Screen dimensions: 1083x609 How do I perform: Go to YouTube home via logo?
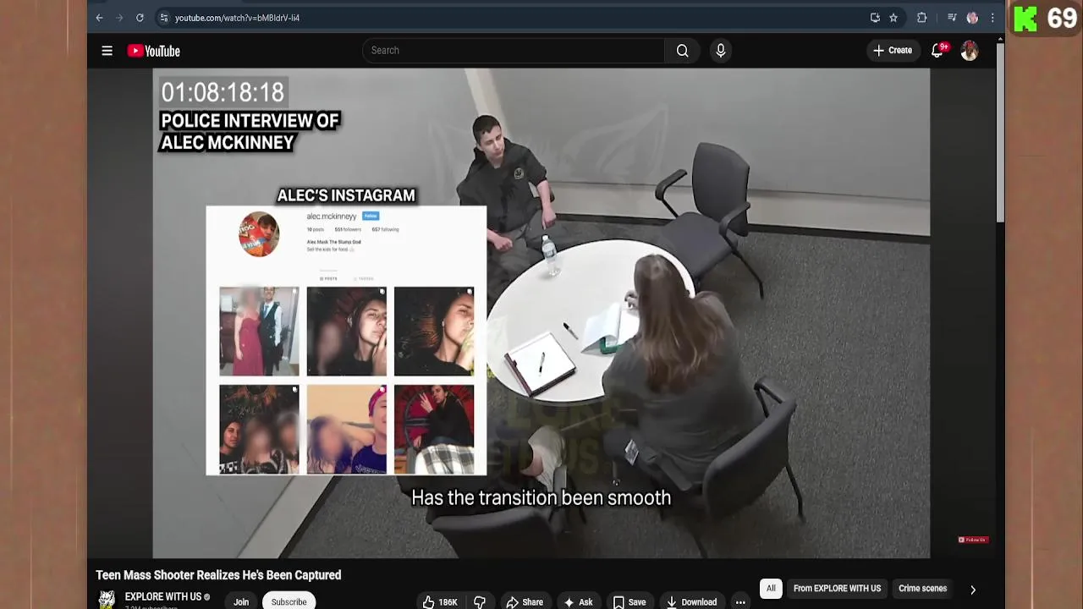[x=154, y=51]
